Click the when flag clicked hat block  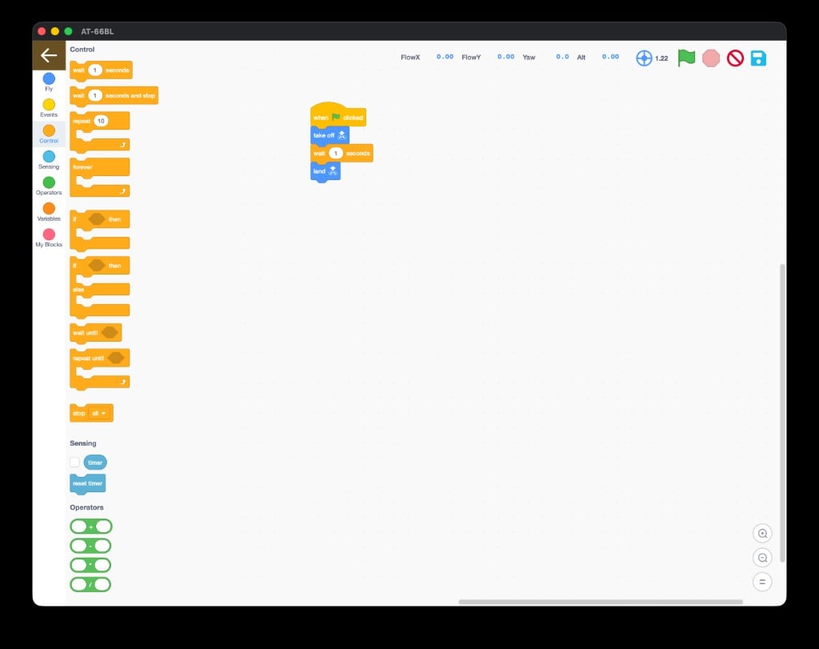tap(338, 115)
